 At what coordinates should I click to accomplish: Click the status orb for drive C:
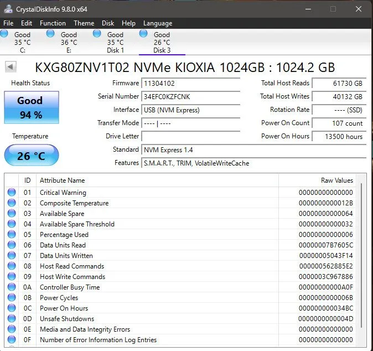(x=4, y=33)
